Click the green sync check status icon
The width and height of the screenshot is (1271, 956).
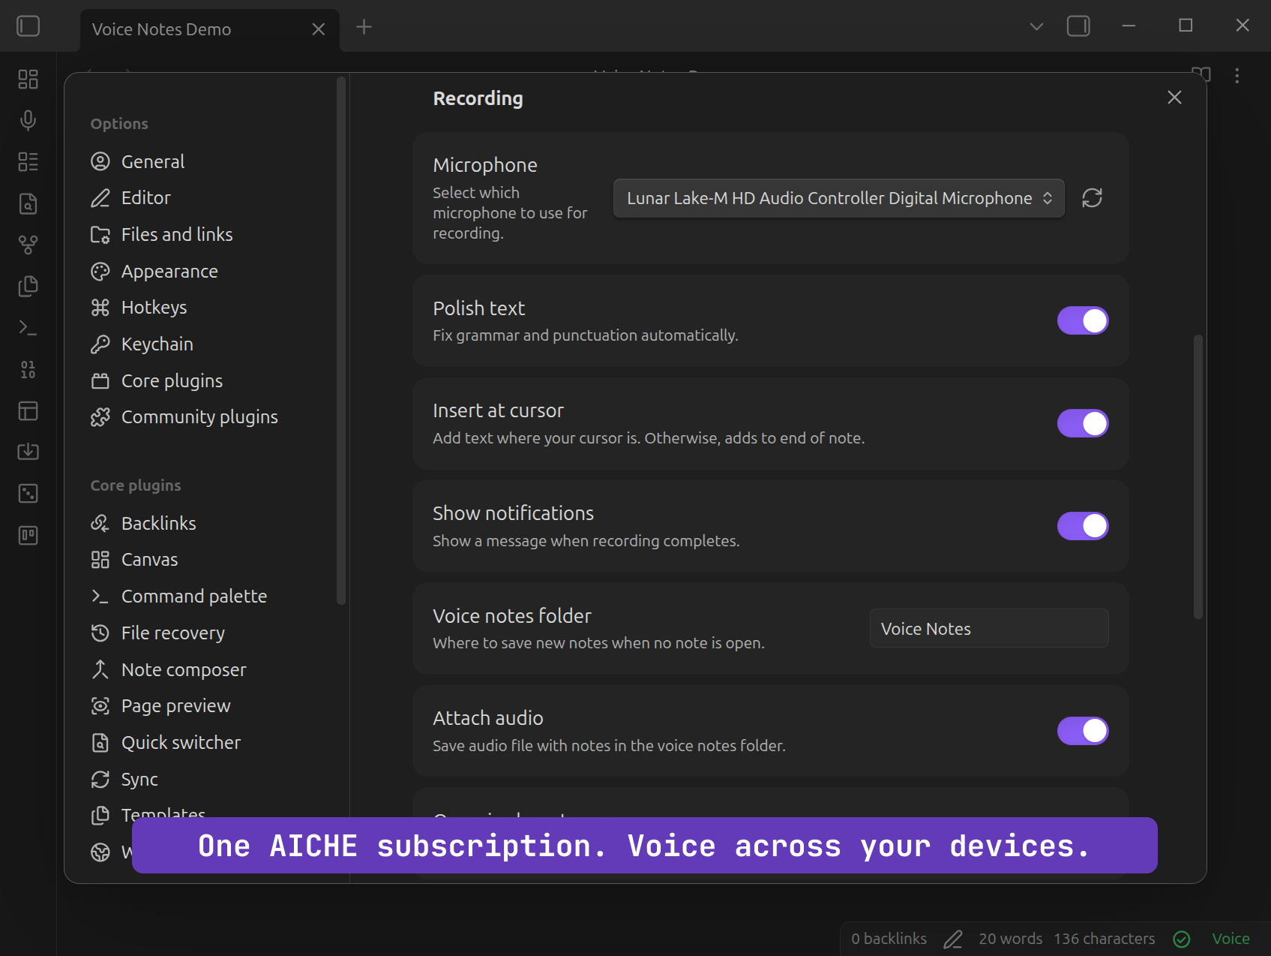click(1182, 939)
